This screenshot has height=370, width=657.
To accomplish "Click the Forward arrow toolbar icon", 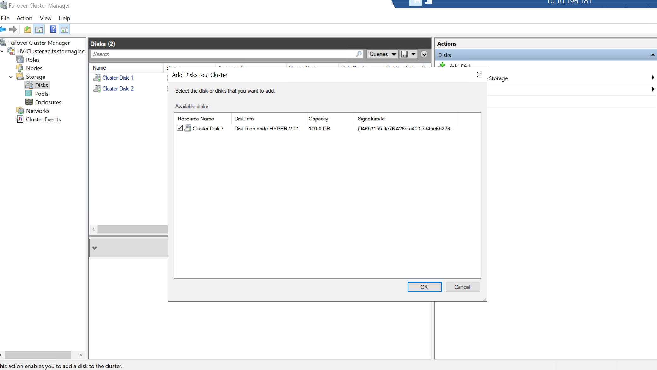I will tap(13, 30).
